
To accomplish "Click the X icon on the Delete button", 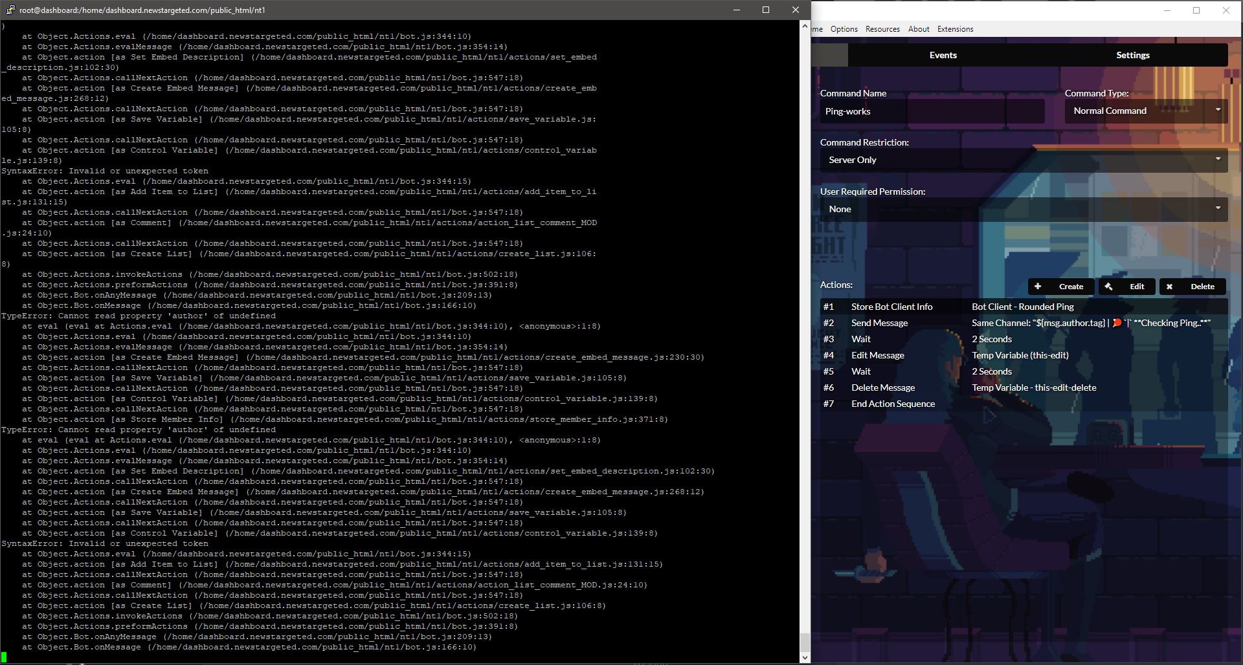I will click(1170, 287).
